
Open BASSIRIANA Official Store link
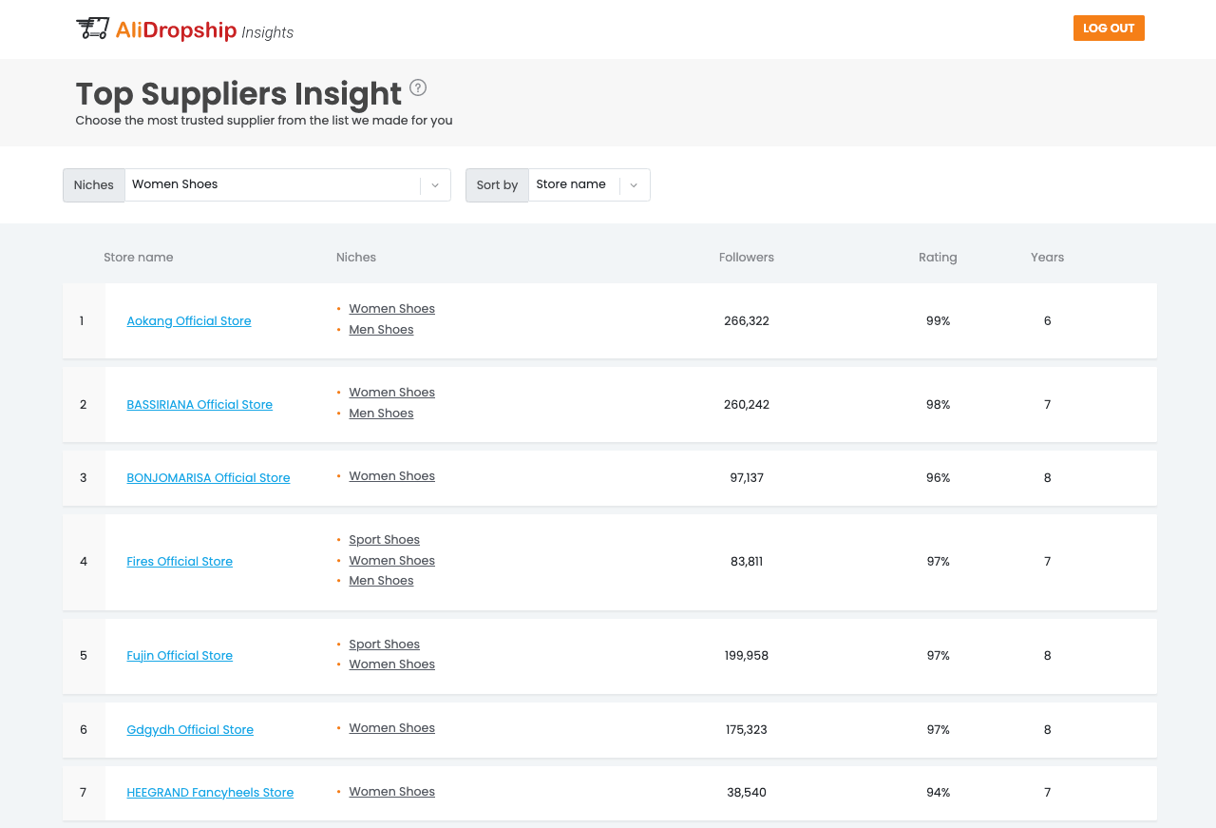click(199, 405)
